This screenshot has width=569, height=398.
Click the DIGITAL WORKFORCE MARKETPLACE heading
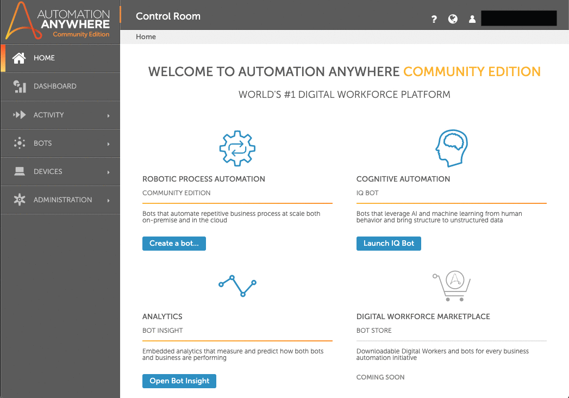click(x=423, y=316)
